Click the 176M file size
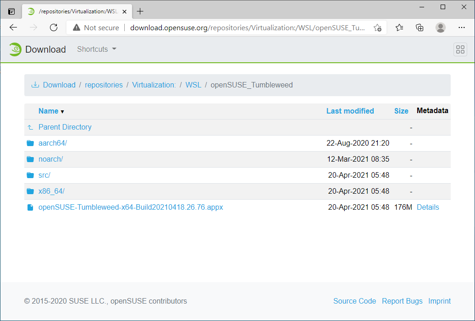Viewport: 475px width, 321px height. pyautogui.click(x=403, y=207)
